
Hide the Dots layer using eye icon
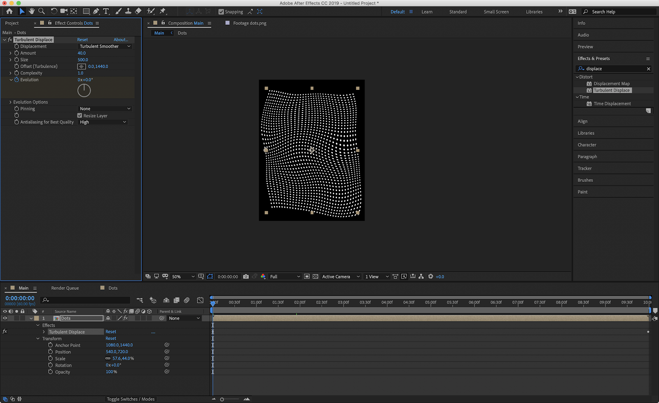pyautogui.click(x=5, y=318)
